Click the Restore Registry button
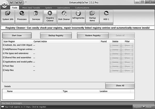155x109 pixels. (93, 35)
